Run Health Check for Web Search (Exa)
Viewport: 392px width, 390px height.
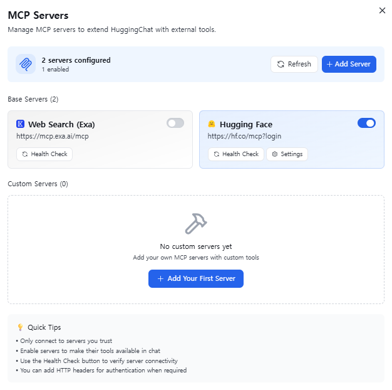click(44, 154)
